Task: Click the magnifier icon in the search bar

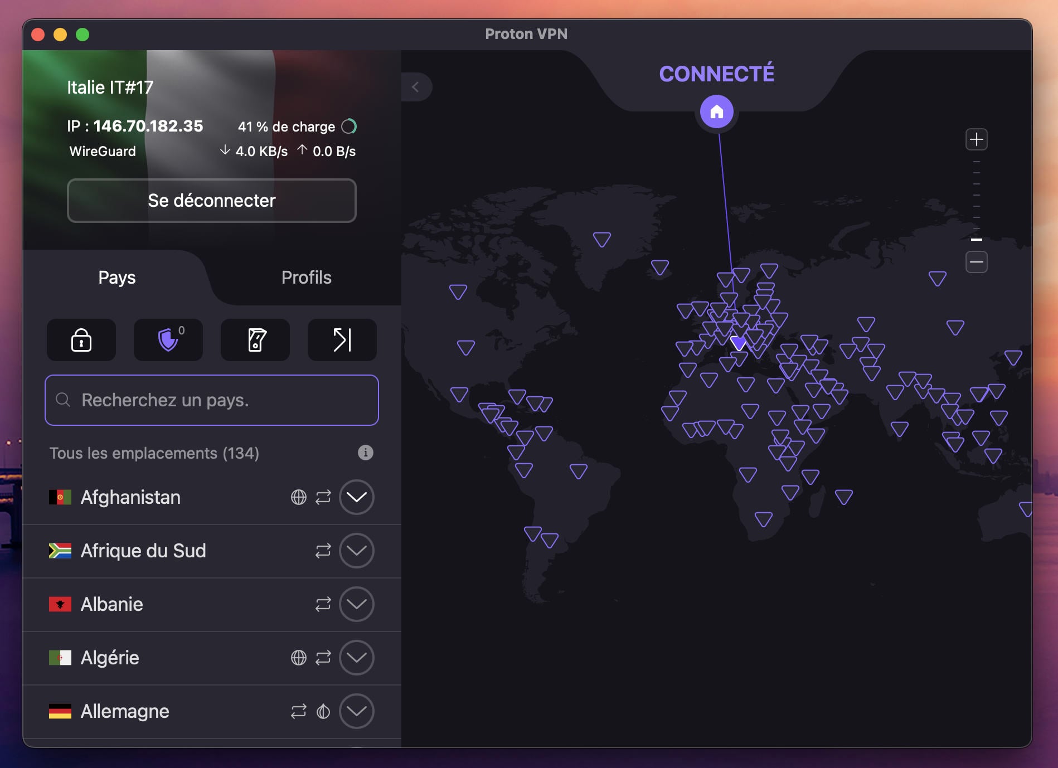Action: (x=62, y=400)
